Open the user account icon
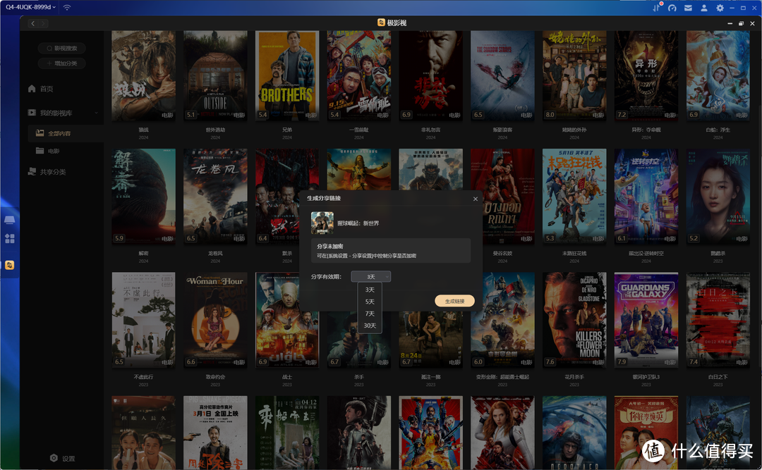 pyautogui.click(x=704, y=8)
